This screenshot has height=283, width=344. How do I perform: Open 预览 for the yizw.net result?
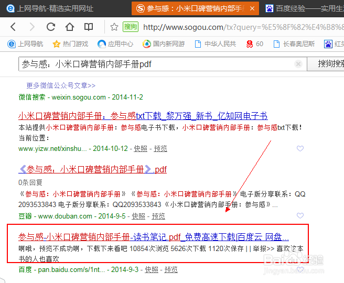point(160,149)
